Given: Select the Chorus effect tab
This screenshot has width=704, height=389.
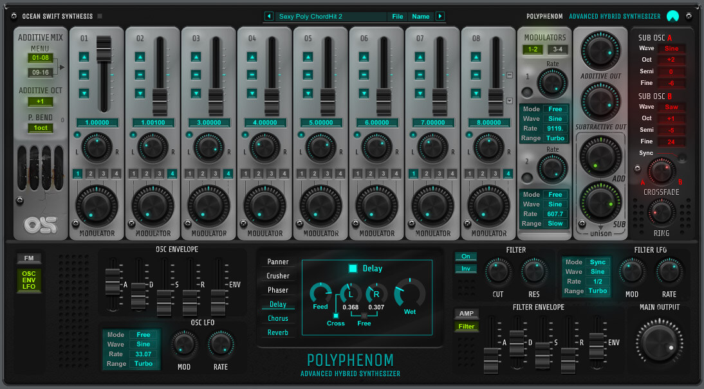Looking at the screenshot, I should click(x=278, y=318).
